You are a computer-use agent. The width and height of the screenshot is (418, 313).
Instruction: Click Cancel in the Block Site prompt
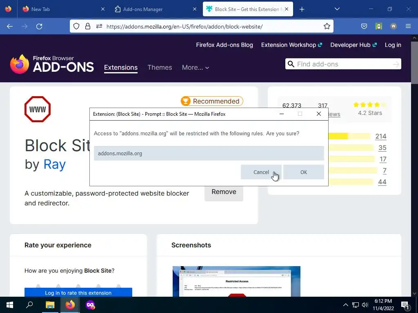[x=261, y=172]
